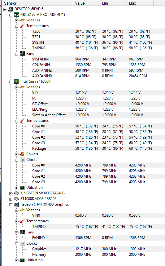Click the Intel Core i7 6700K CPU icon
This screenshot has width=165, height=266.
pos(16,82)
